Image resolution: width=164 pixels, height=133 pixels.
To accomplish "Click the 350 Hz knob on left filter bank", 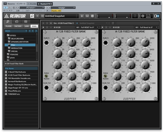I will point(72,43).
